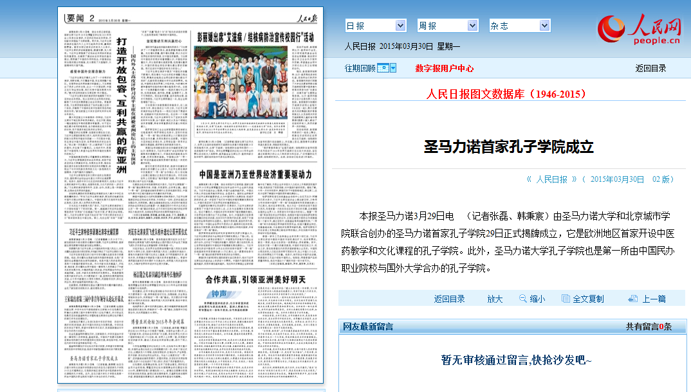Click 全文复制 to copy the article

(588, 299)
